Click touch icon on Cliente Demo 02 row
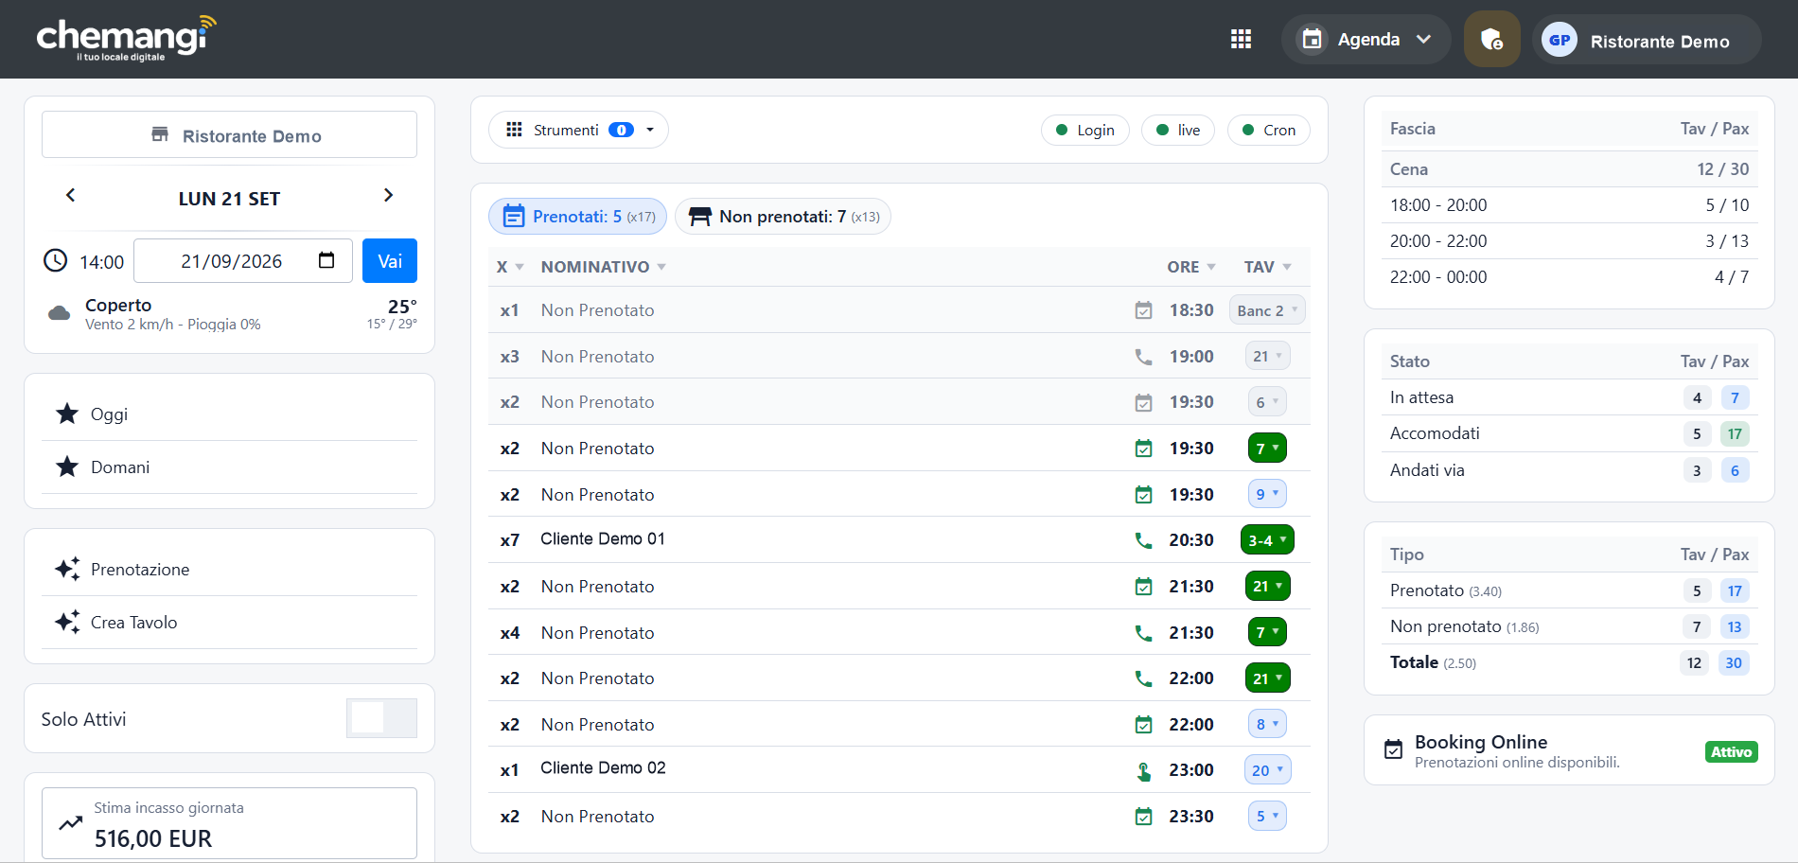Viewport: 1798px width, 863px height. coord(1143,771)
